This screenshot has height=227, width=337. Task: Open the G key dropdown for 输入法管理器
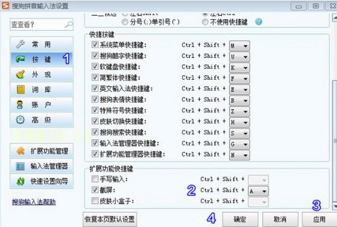[239, 144]
